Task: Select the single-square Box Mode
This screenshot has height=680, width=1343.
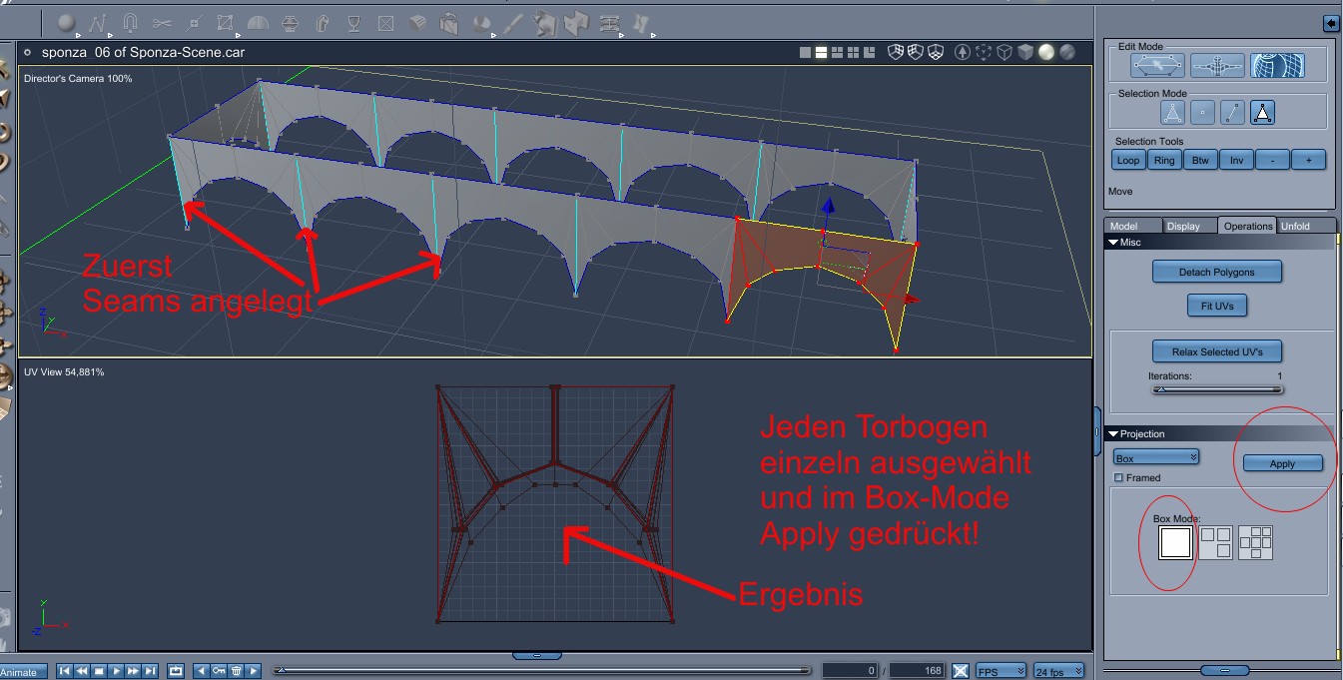Action: [x=1175, y=543]
